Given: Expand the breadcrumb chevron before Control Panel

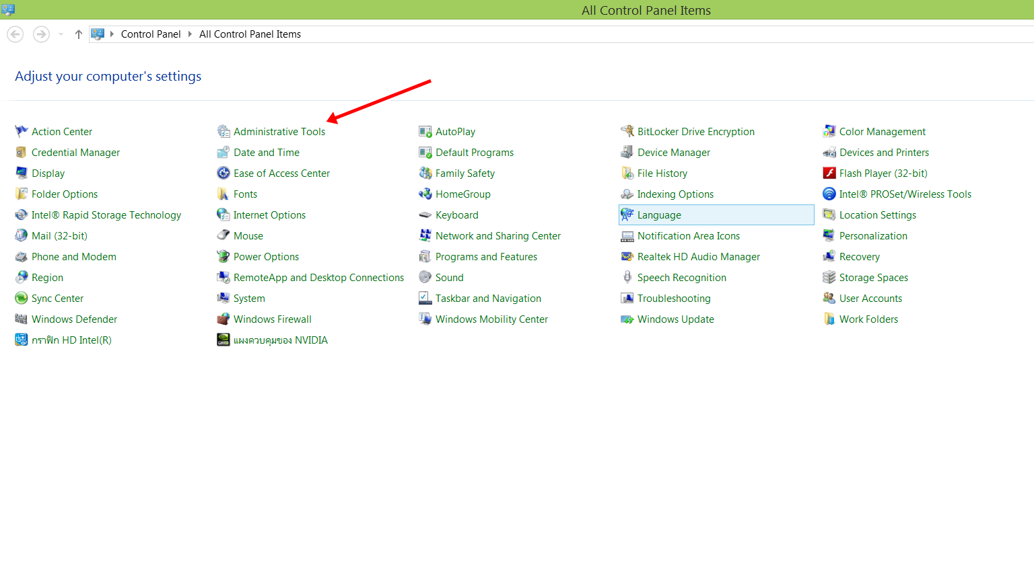Looking at the screenshot, I should (x=112, y=34).
